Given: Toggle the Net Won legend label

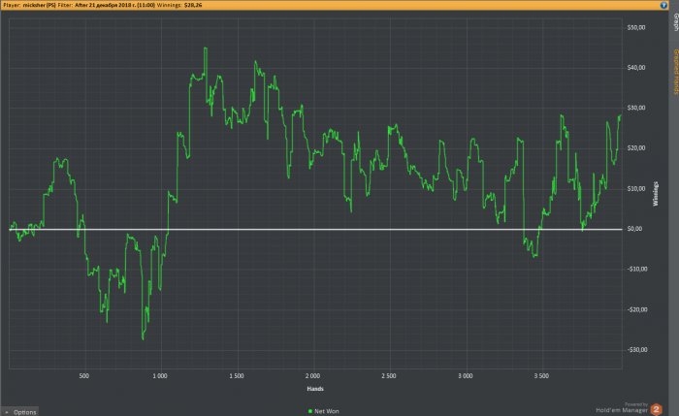Looking at the screenshot, I should pos(327,411).
